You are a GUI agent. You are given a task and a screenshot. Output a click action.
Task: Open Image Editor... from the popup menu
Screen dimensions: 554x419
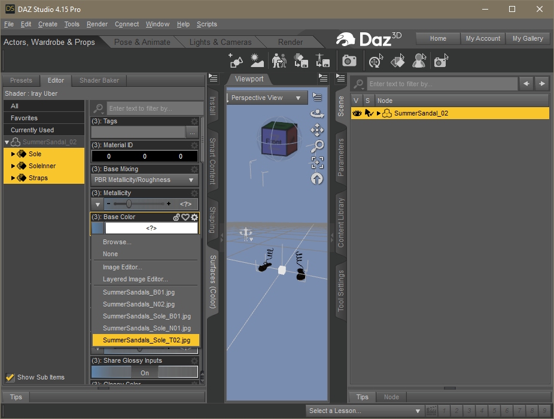tap(122, 267)
